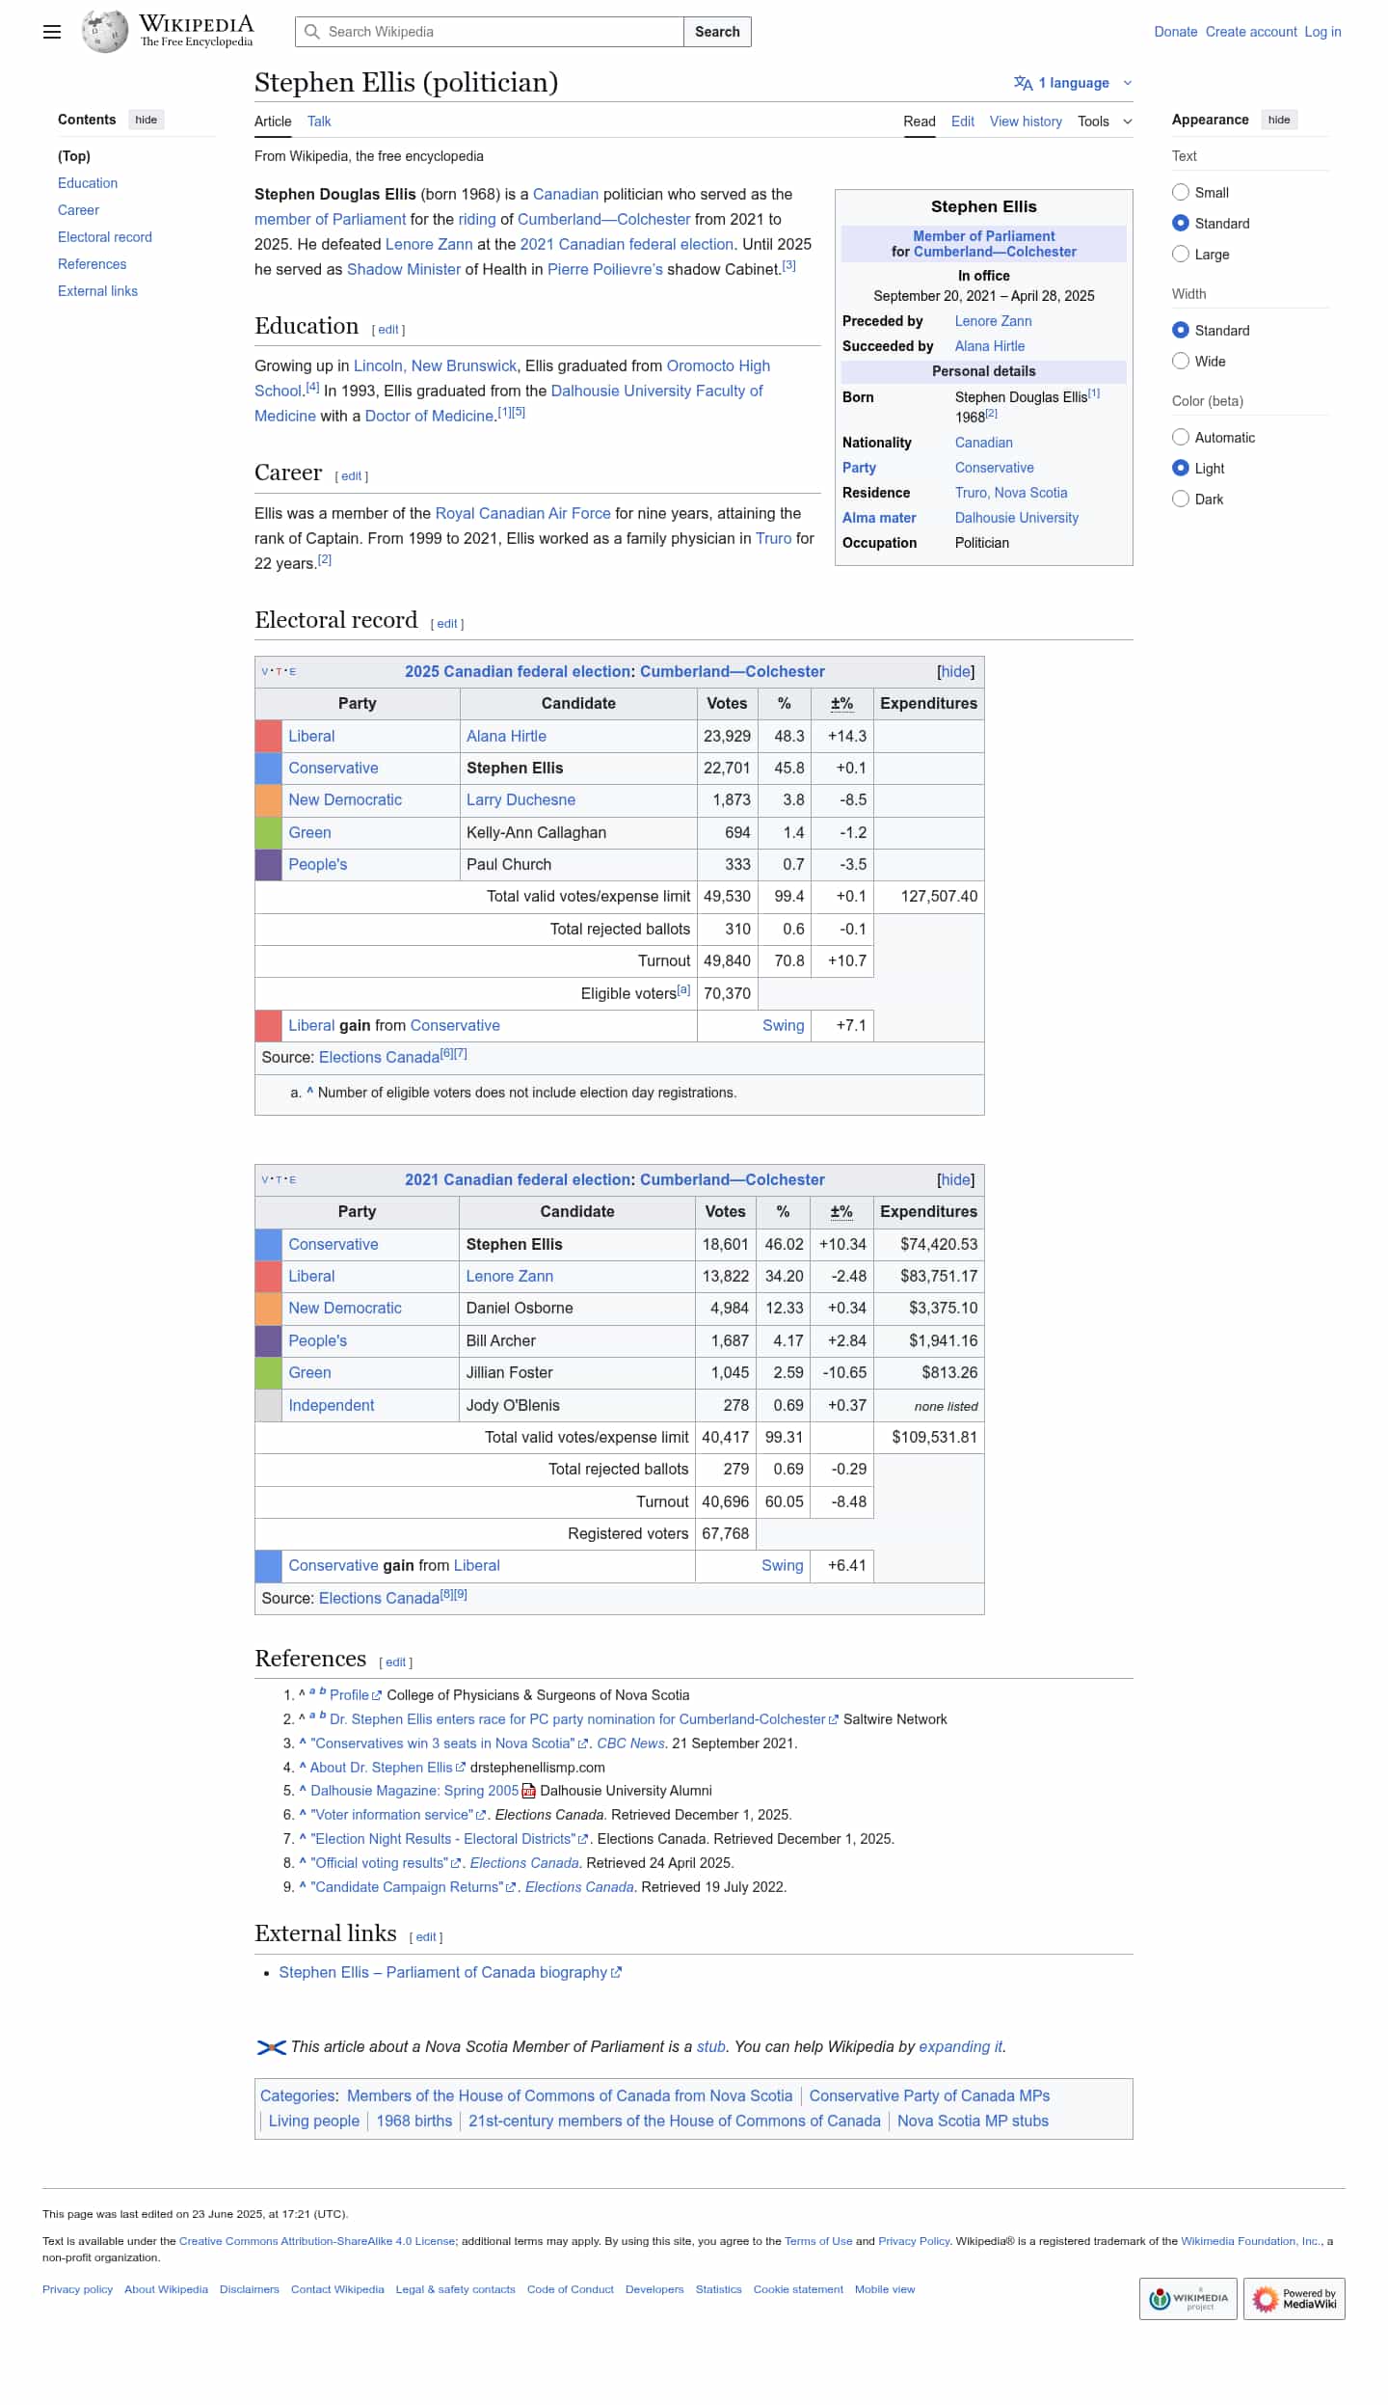Jump to External links in contents
Image resolution: width=1388 pixels, height=2405 pixels.
[97, 291]
